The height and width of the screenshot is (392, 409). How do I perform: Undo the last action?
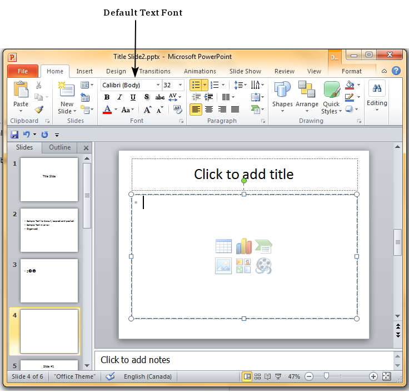pyautogui.click(x=26, y=135)
